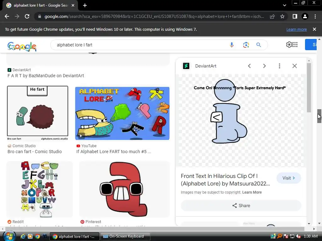Close the alphabet lore I fart tab

pos(73,6)
